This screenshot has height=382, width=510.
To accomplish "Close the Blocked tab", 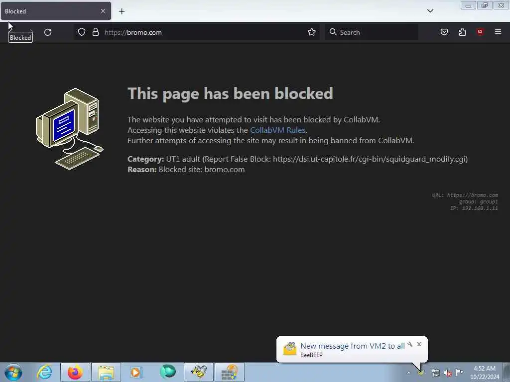I will 103,11.
